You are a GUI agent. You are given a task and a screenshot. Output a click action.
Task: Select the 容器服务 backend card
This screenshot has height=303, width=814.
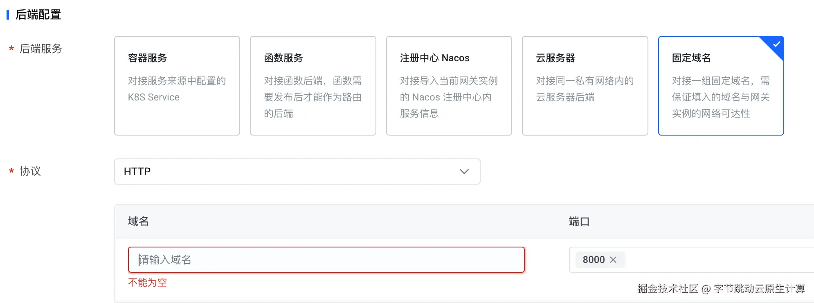(x=177, y=85)
